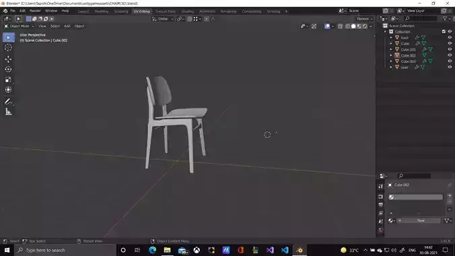
Task: Open viewport shading options dropdown arrow
Action: tap(371, 26)
